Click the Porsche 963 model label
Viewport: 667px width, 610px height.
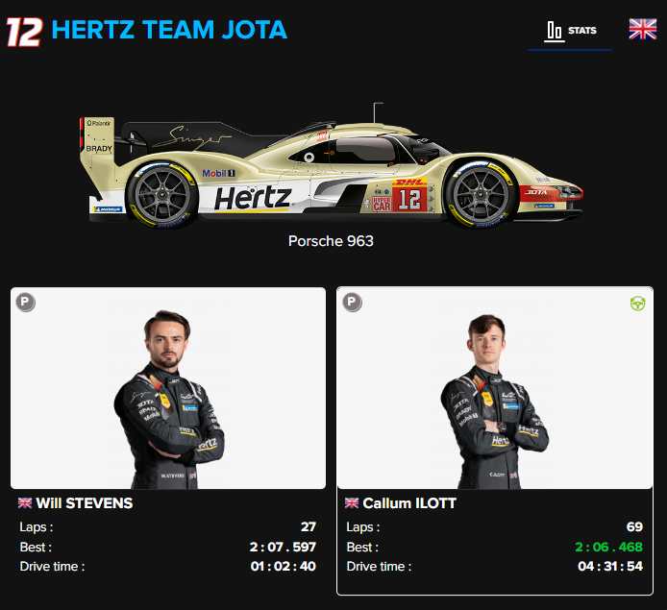click(331, 241)
